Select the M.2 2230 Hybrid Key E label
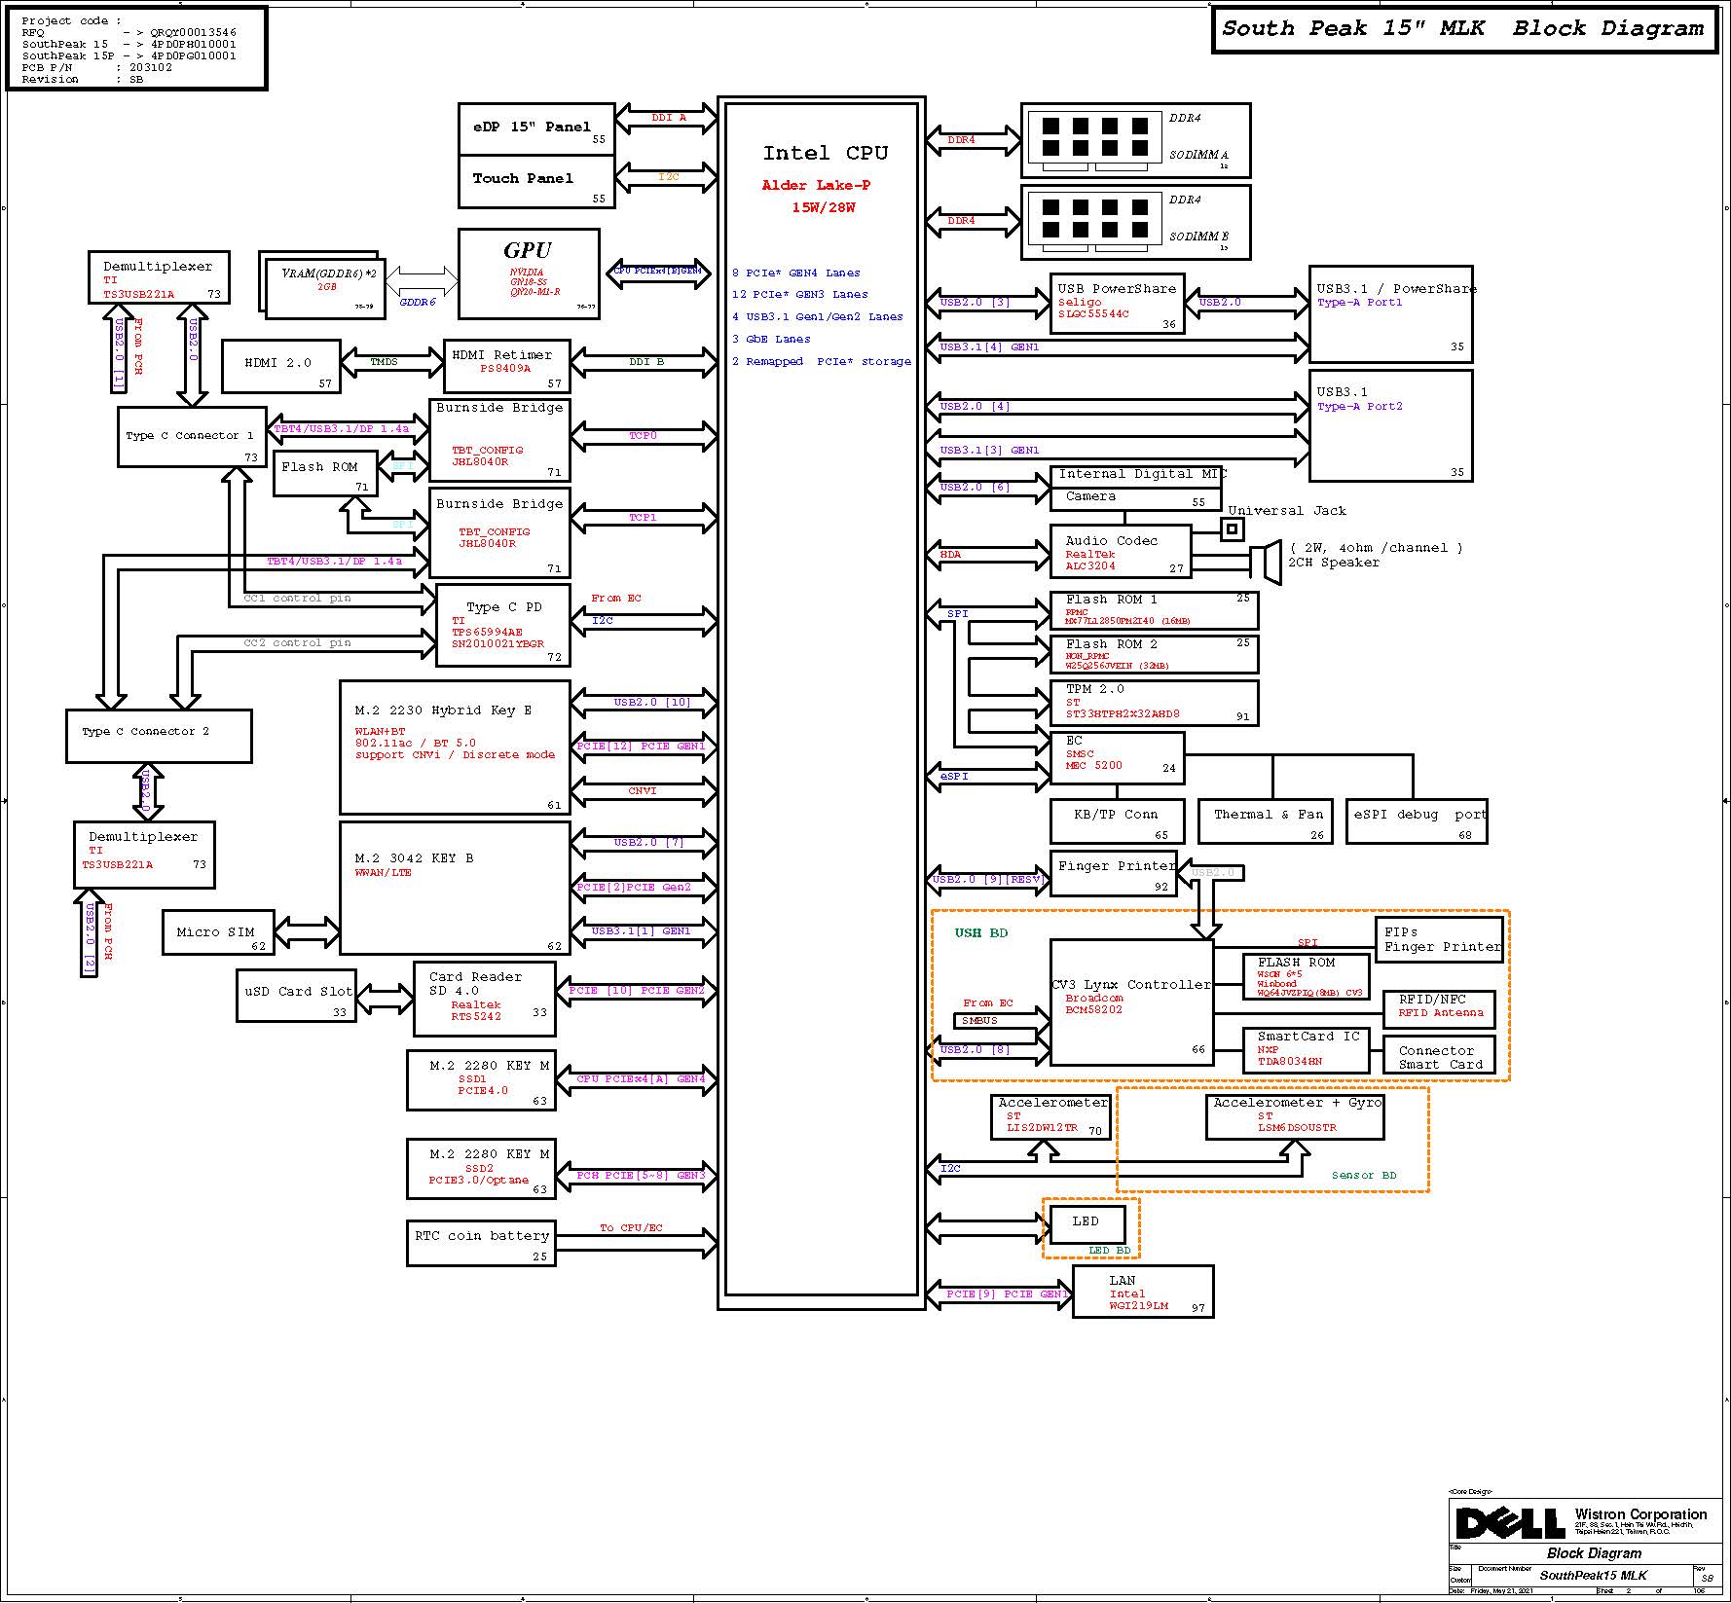Viewport: 1731px width, 1603px height. tap(443, 710)
